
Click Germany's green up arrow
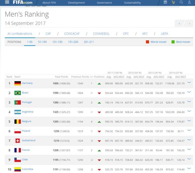[99, 84]
